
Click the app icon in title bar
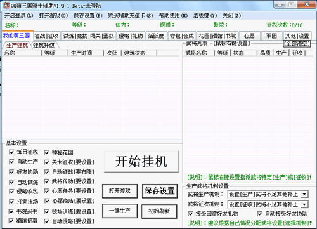point(6,5)
